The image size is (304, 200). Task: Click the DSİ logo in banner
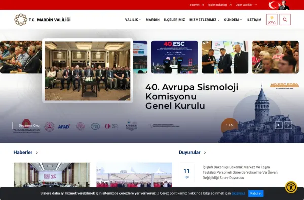[x=95, y=126]
